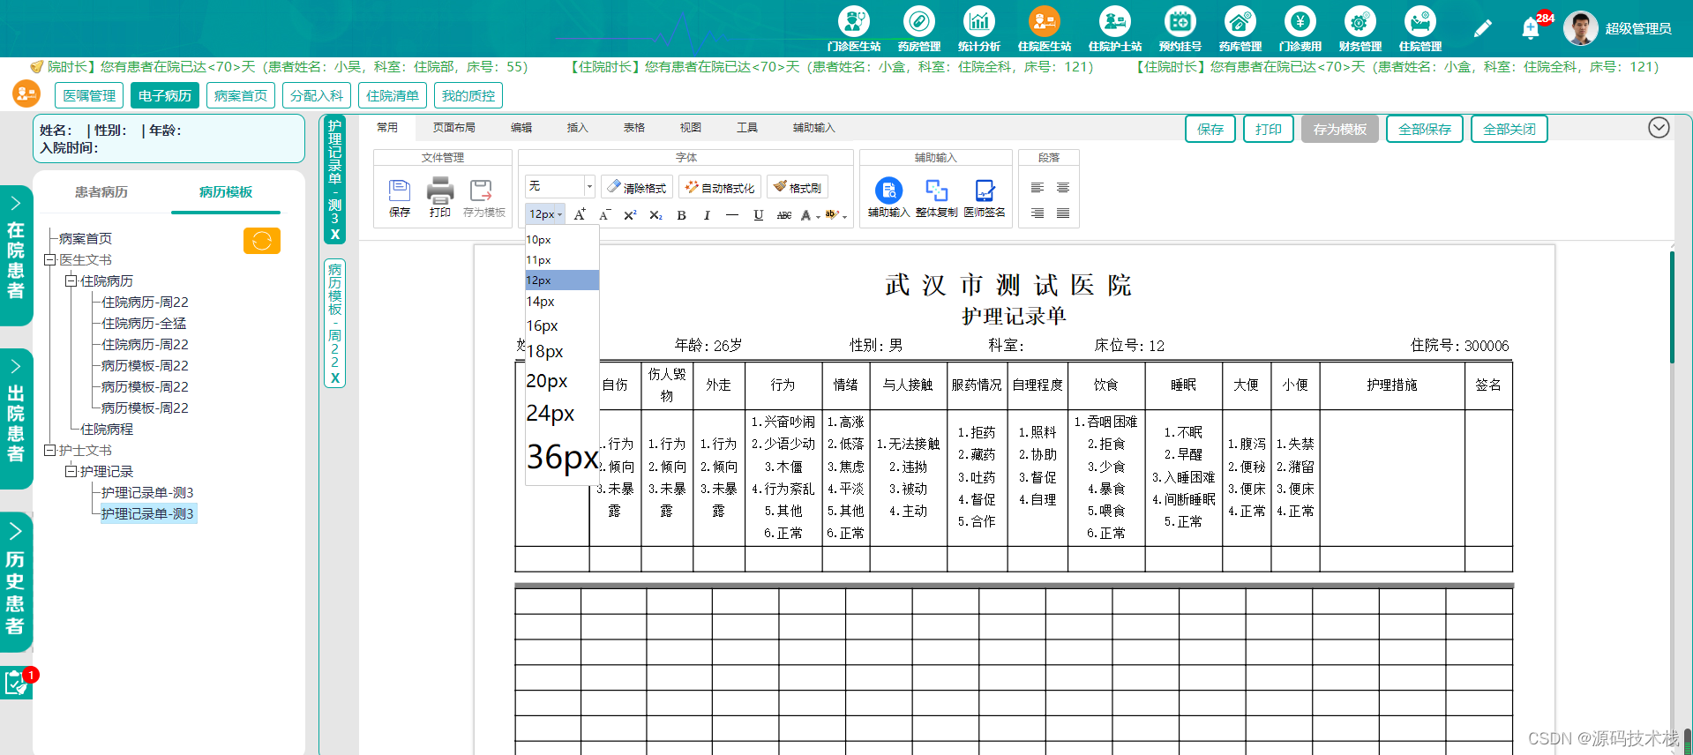The width and height of the screenshot is (1693, 755).
Task: Open the font color dropdown arrow
Action: click(818, 215)
